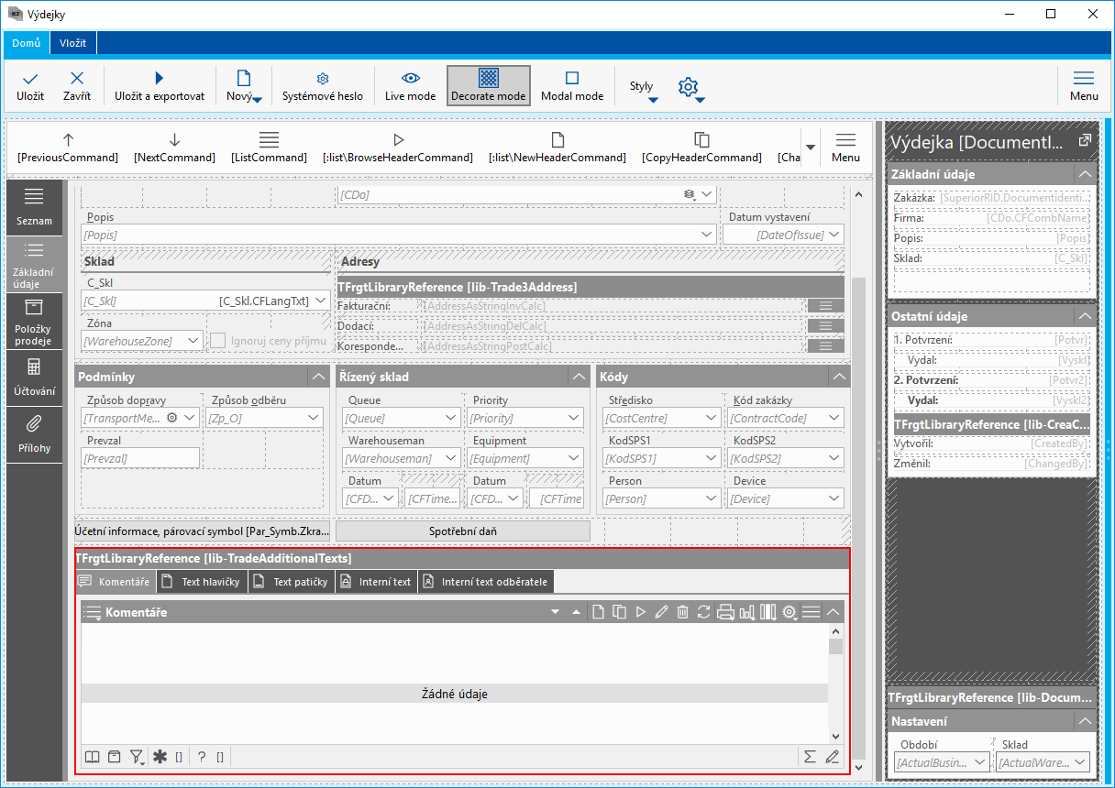Open the Způsob odběru dropdown
This screenshot has width=1115, height=788.
[313, 418]
